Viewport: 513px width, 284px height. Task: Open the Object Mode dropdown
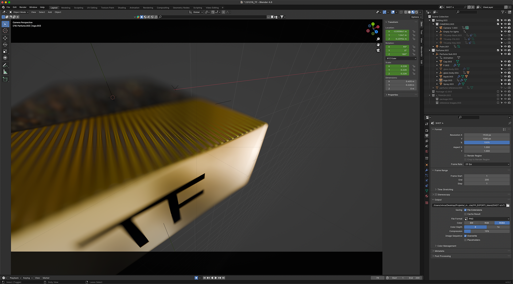(19, 12)
